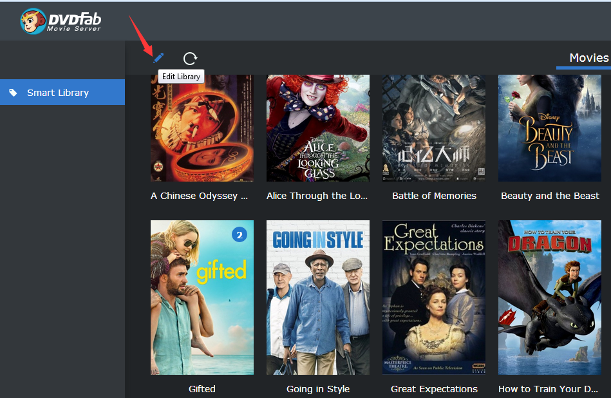The image size is (611, 398).
Task: Click the 'Great Expectations' title text
Action: click(x=434, y=388)
